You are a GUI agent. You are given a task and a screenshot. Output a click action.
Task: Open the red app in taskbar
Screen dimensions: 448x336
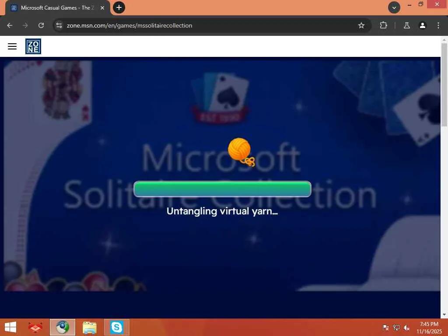[x=35, y=327]
